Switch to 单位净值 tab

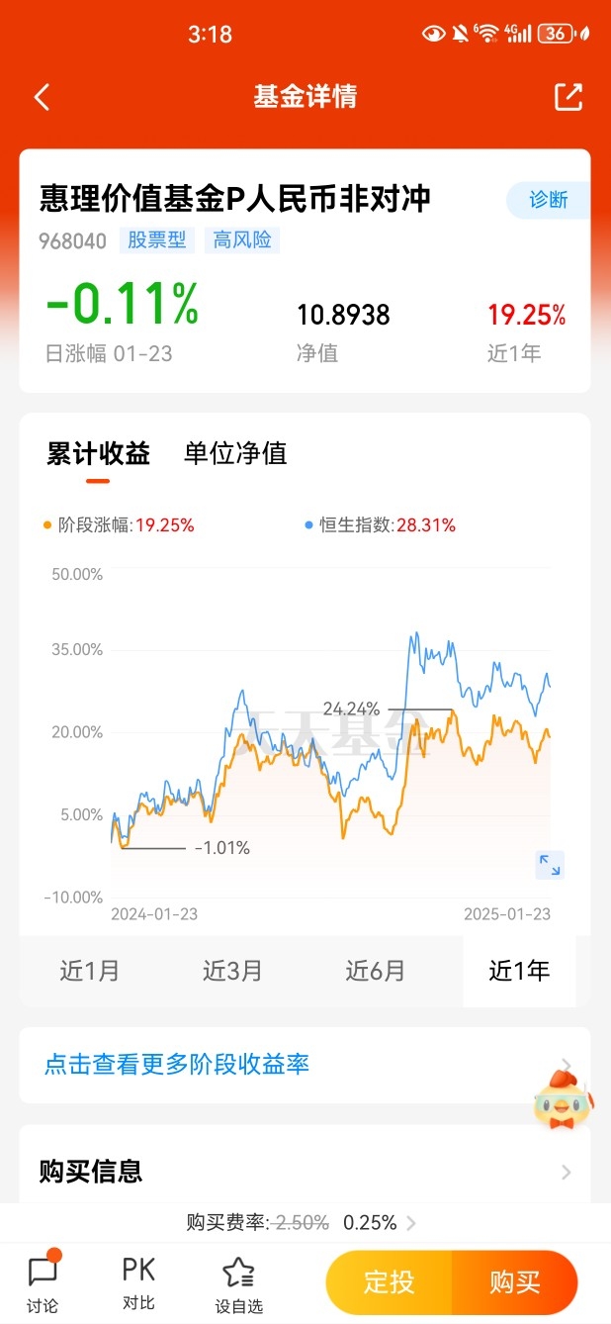tap(235, 453)
